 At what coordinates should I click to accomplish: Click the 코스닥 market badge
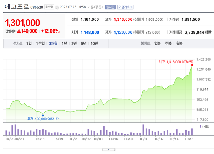[x=50, y=7]
